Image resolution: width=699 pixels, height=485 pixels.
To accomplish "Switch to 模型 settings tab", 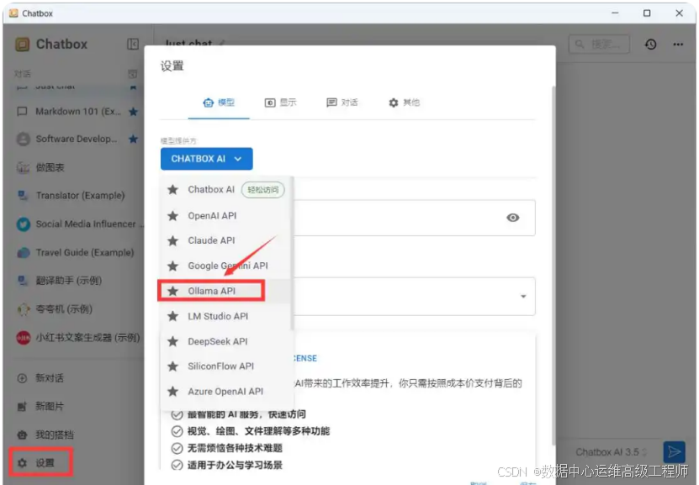I will coord(219,103).
